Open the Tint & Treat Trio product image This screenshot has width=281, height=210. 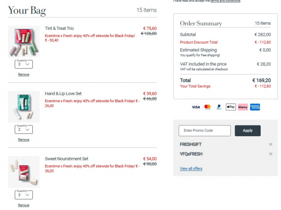click(x=24, y=42)
